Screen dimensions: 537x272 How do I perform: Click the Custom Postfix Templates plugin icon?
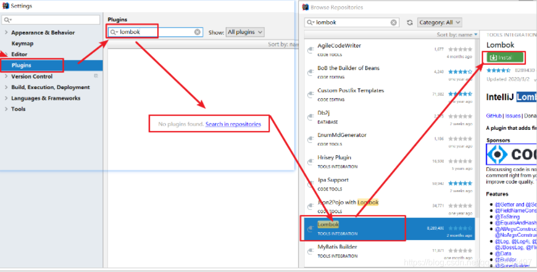tap(310, 95)
